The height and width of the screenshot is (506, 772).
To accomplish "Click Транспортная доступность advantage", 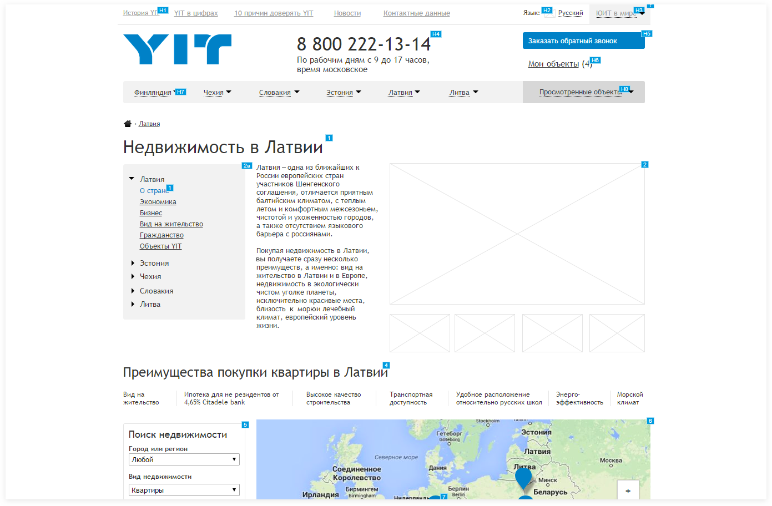I will click(411, 398).
